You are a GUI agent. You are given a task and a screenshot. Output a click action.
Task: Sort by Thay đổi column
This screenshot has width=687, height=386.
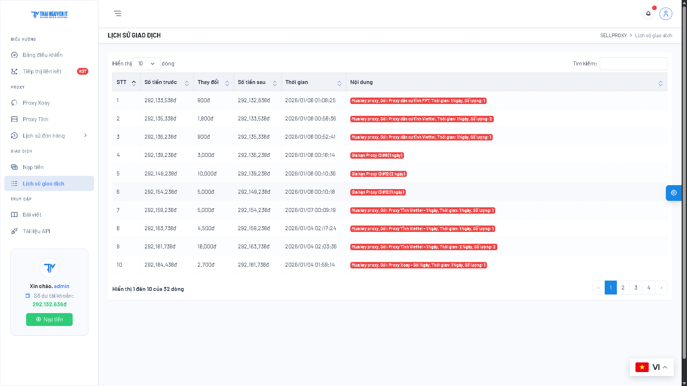pos(227,83)
